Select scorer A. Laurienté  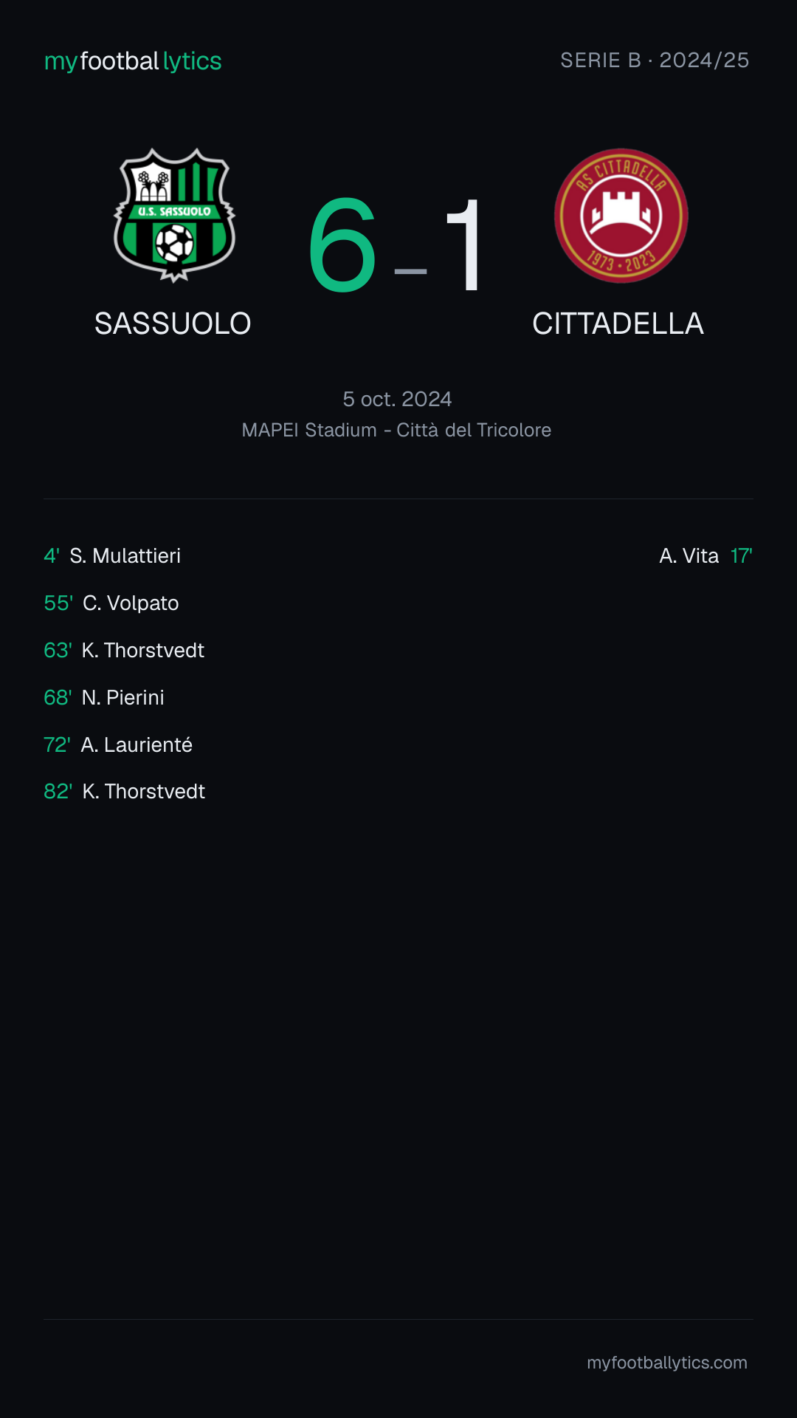pyautogui.click(x=137, y=744)
